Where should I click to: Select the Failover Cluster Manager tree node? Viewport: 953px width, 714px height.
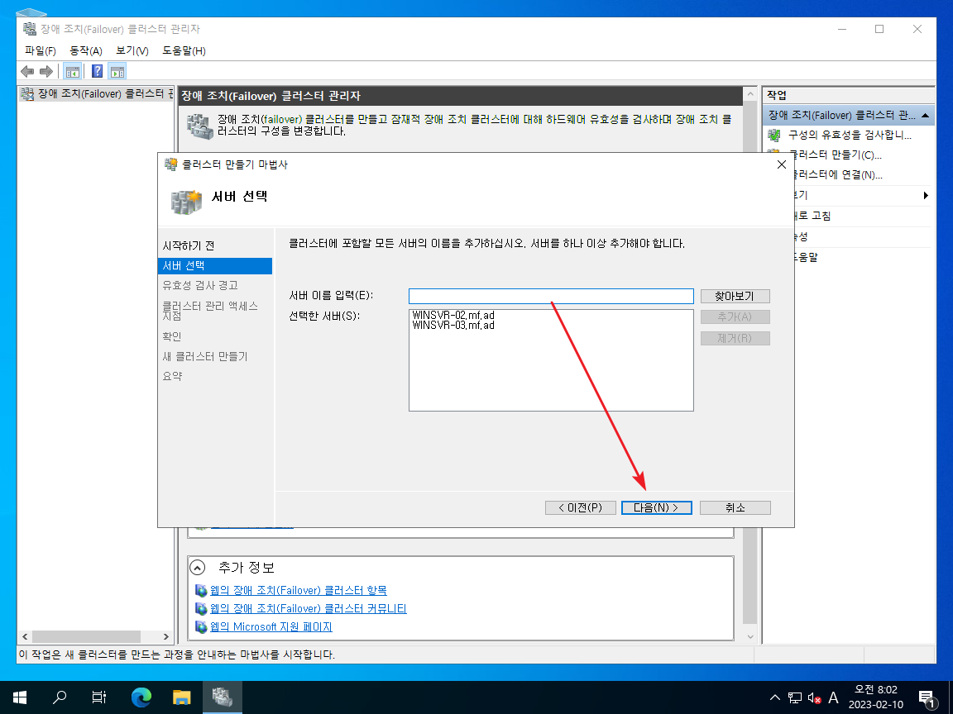pos(98,93)
